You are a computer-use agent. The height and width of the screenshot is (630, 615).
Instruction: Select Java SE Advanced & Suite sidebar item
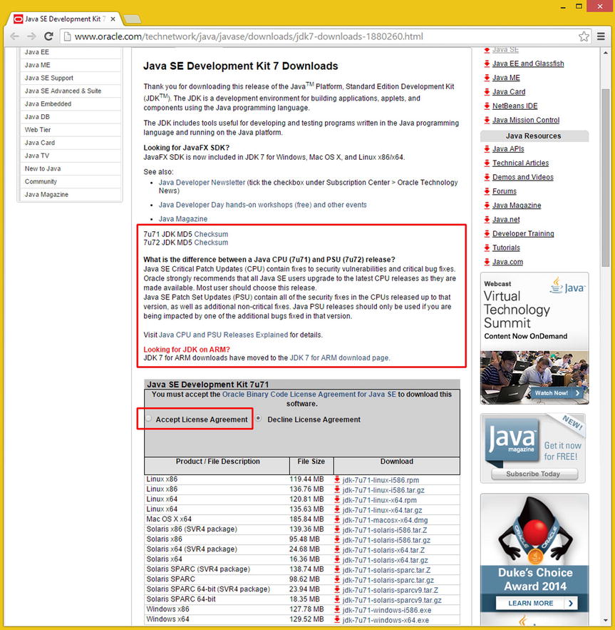pos(71,91)
